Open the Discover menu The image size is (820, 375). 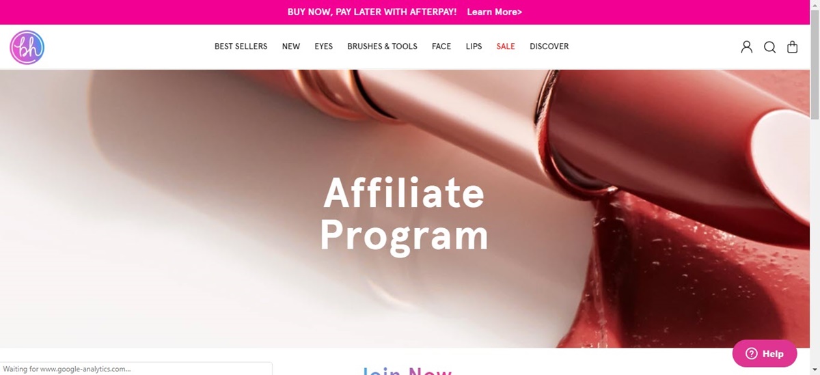click(549, 46)
